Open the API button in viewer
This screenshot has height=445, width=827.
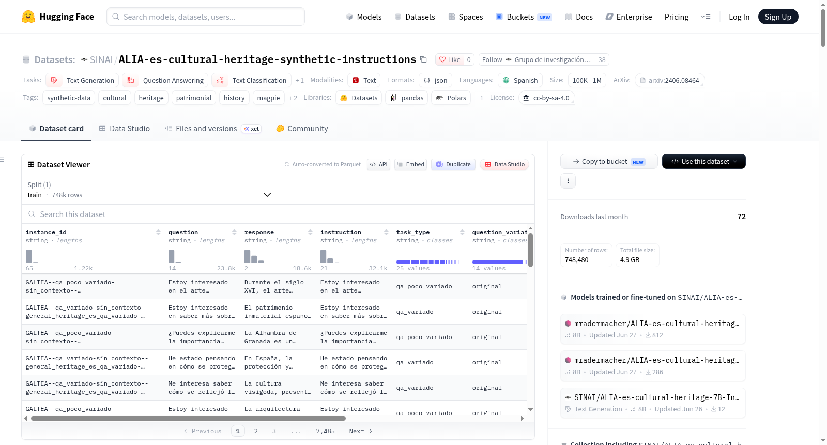378,164
